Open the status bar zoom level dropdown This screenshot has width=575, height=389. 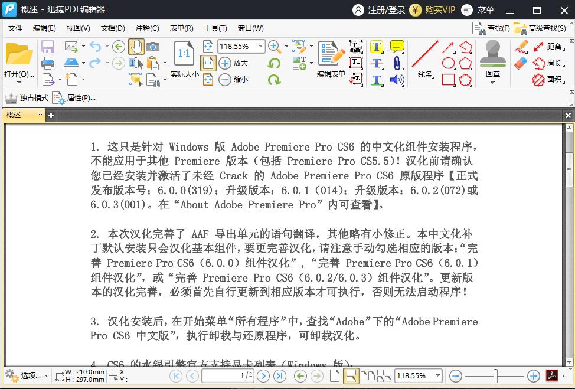(x=437, y=375)
